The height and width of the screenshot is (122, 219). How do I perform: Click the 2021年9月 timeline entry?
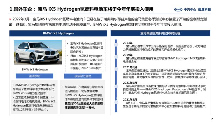click(130, 83)
